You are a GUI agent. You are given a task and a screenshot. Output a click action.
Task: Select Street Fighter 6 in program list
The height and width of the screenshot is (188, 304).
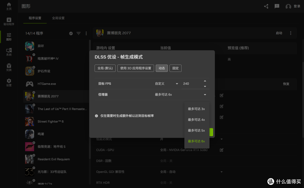[x=56, y=121]
